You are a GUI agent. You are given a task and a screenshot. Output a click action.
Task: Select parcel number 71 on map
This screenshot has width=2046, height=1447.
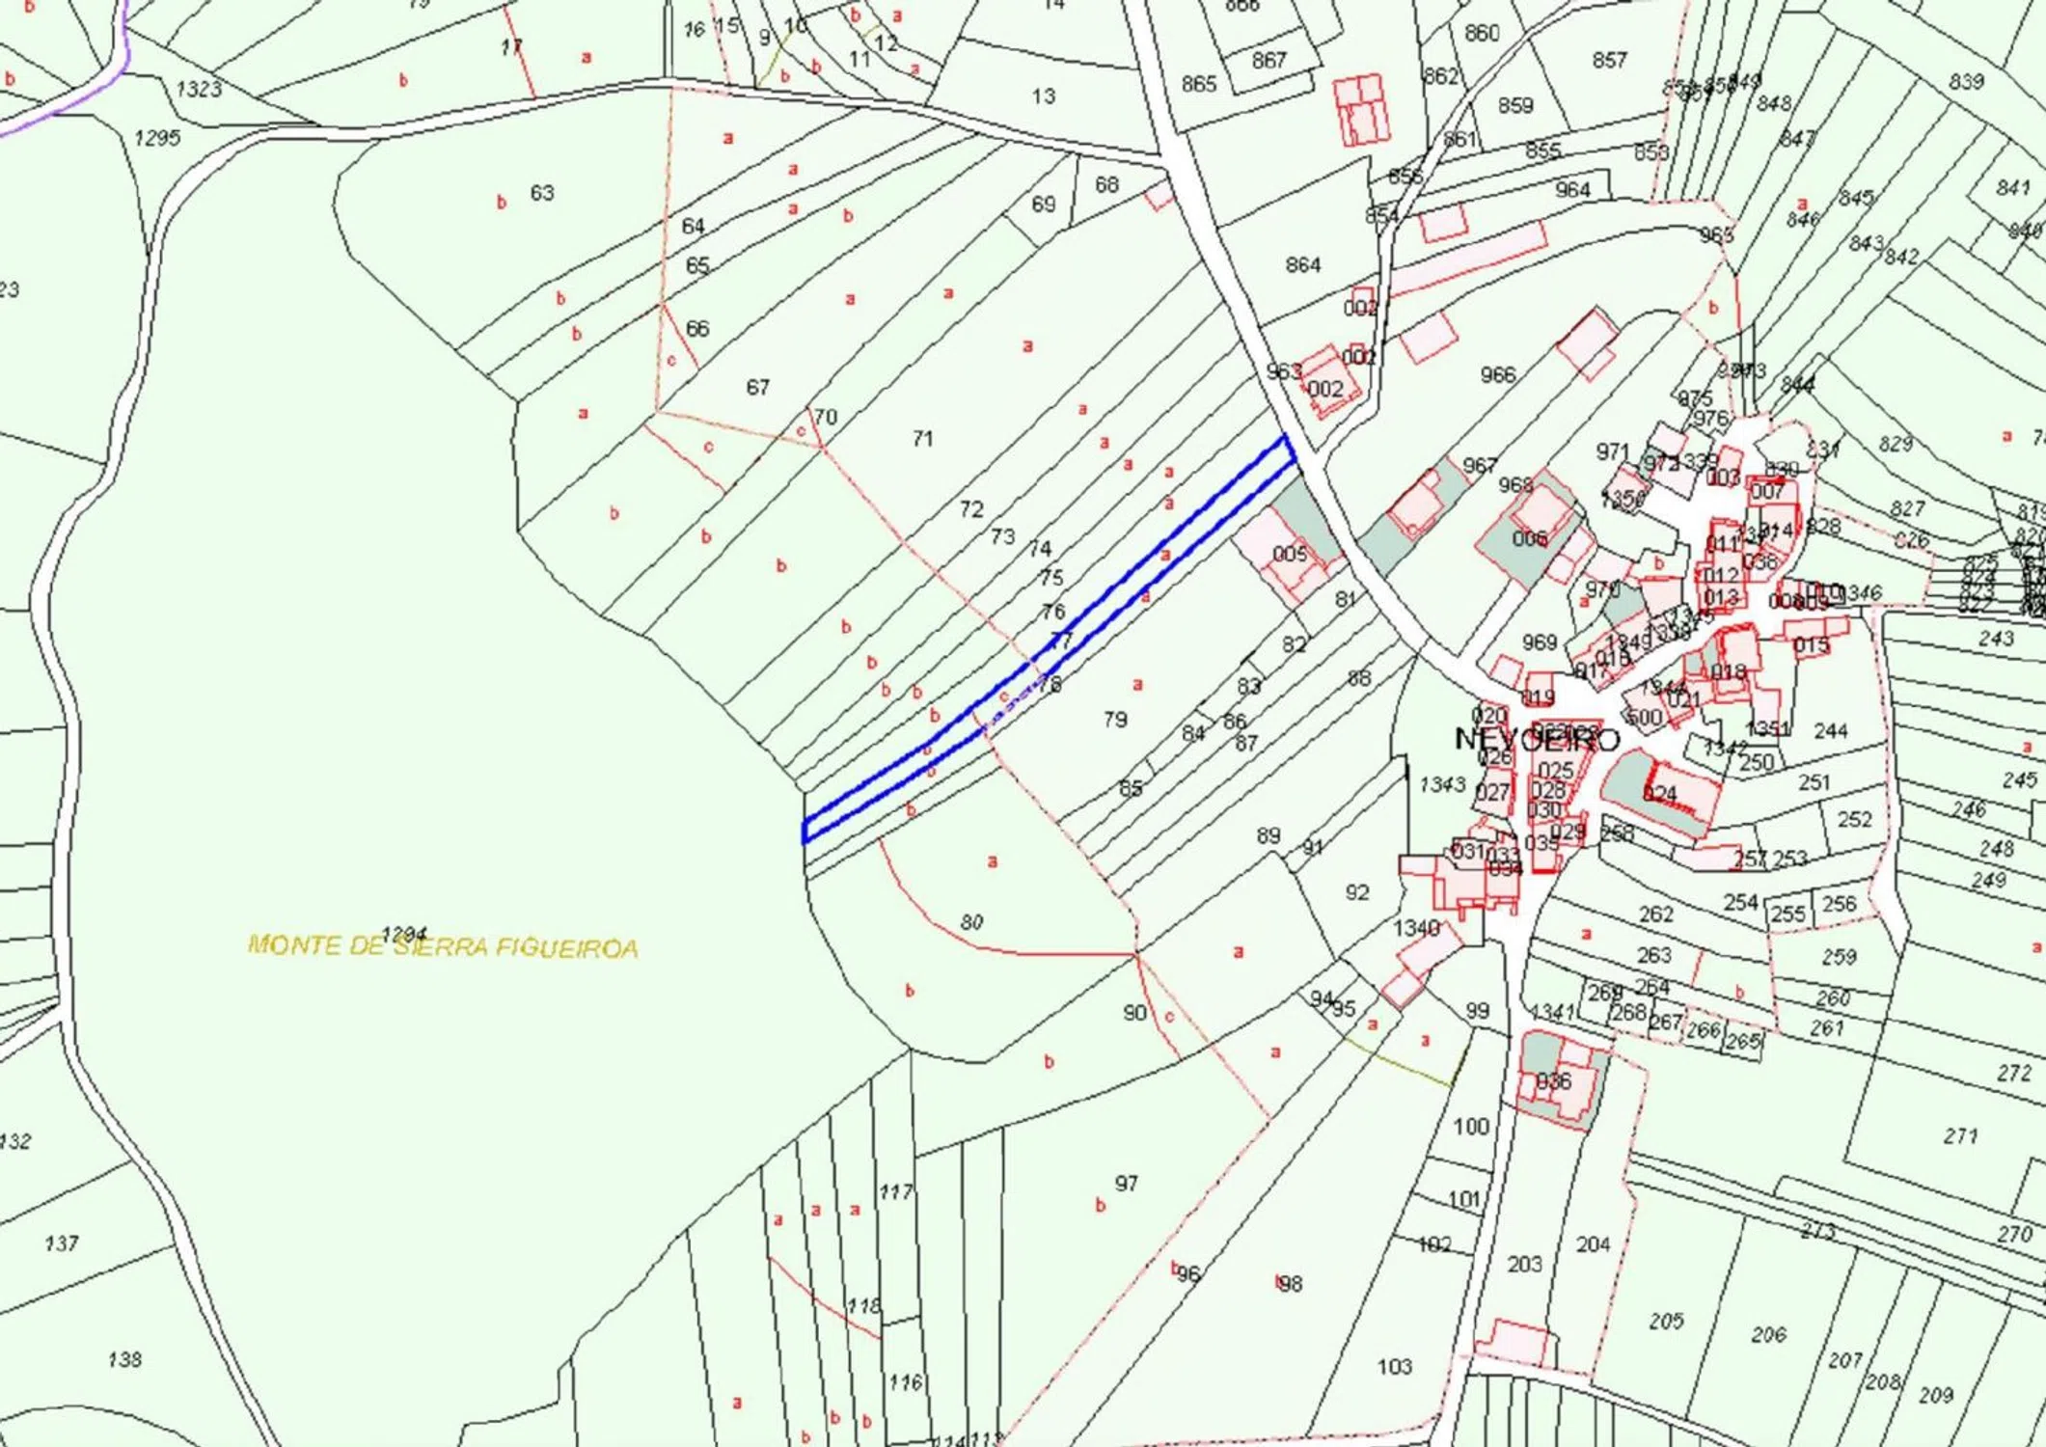[922, 439]
